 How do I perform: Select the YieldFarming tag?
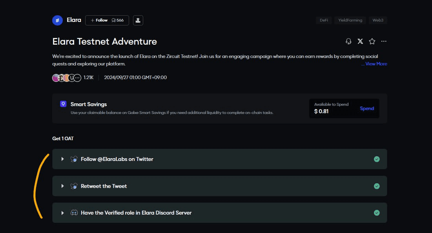(350, 20)
